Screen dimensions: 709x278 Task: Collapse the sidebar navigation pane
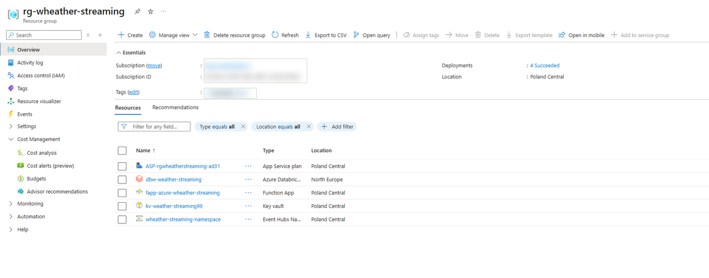[100, 35]
